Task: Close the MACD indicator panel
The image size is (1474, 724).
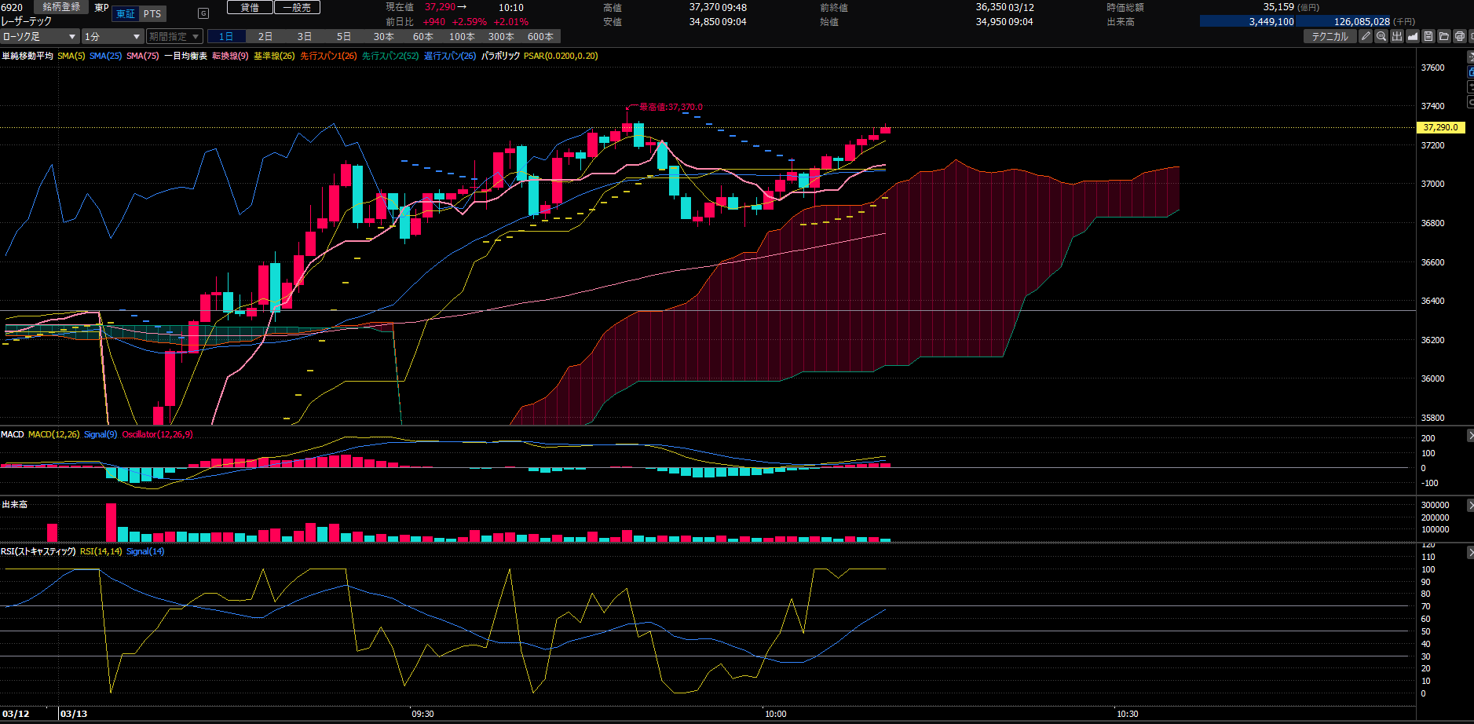Action: (1470, 436)
